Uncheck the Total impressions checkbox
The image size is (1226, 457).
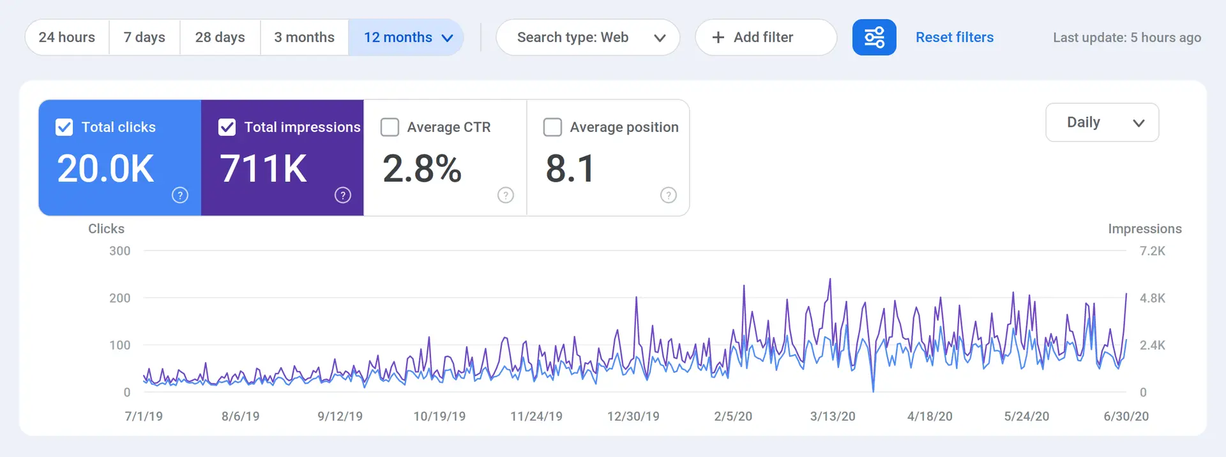pyautogui.click(x=227, y=127)
